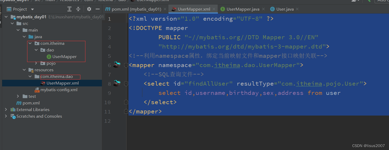Switch to pom.xml (mybatis_day01) tab
This screenshot has width=389, height=150.
(x=136, y=9)
